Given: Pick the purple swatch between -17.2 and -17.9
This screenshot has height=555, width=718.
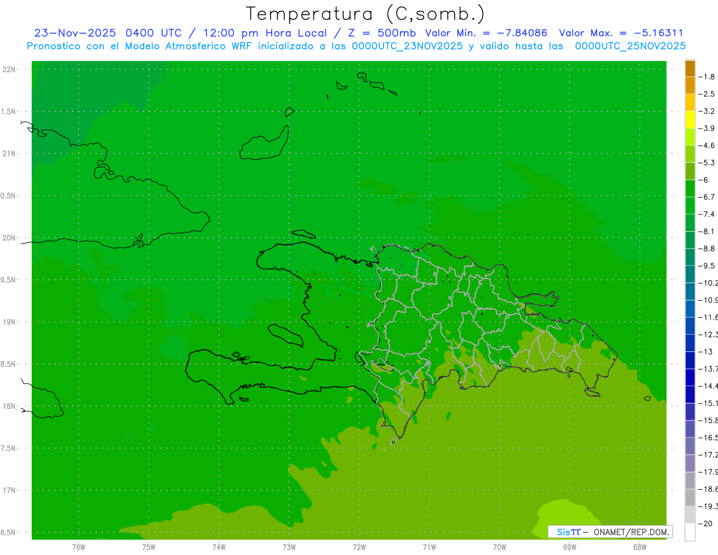Looking at the screenshot, I should pos(690,463).
